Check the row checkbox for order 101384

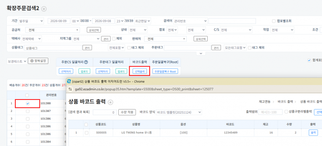[x=27, y=142]
